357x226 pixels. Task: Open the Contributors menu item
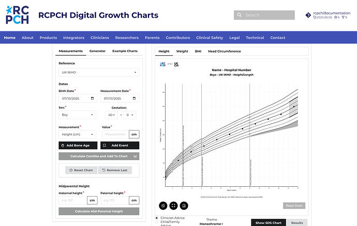[178, 38]
